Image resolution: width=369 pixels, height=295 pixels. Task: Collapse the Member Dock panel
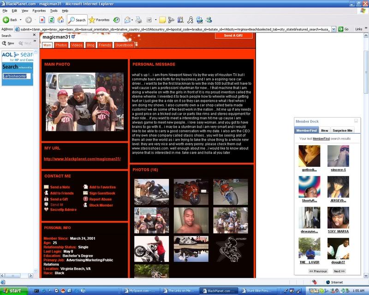coord(356,121)
